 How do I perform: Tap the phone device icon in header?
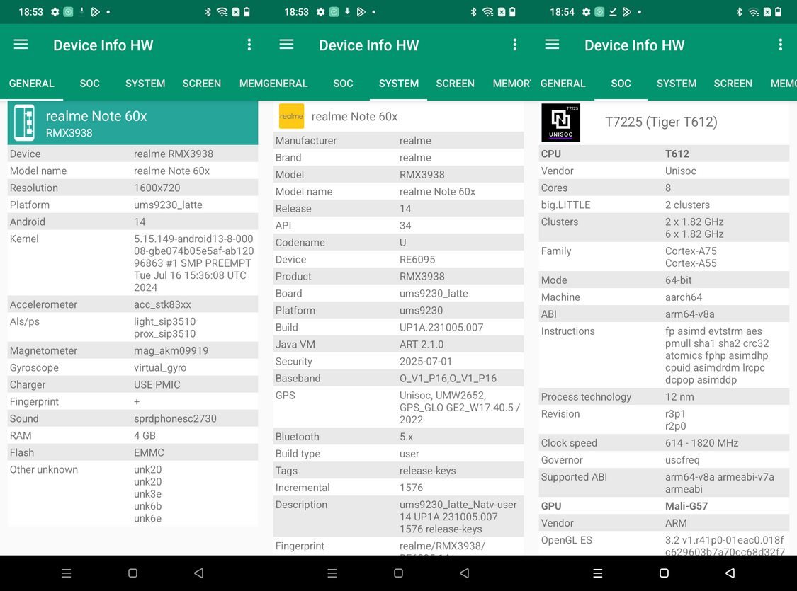click(x=24, y=122)
